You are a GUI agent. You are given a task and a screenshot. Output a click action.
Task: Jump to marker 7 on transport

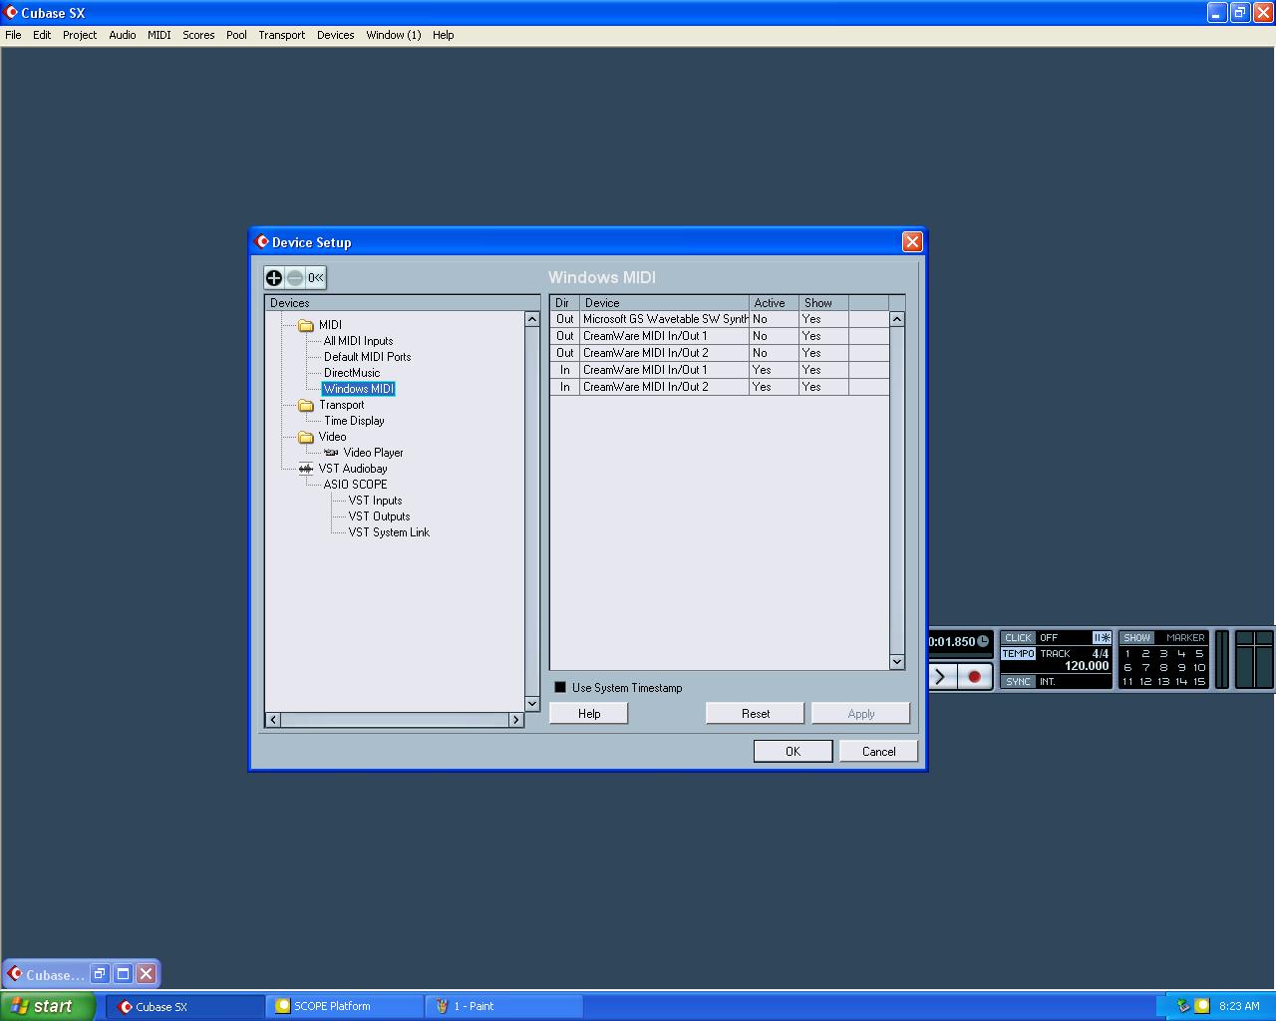tap(1145, 668)
